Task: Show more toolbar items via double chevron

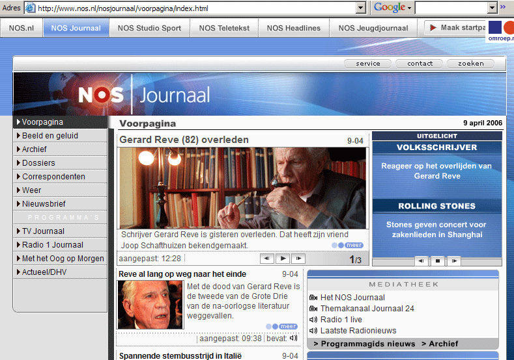Action: pos(502,7)
